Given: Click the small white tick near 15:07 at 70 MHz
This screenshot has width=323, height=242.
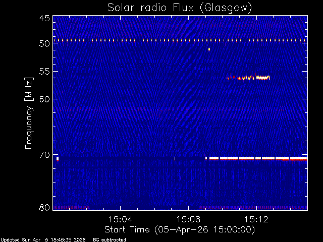Looking at the screenshot, I should [x=175, y=158].
